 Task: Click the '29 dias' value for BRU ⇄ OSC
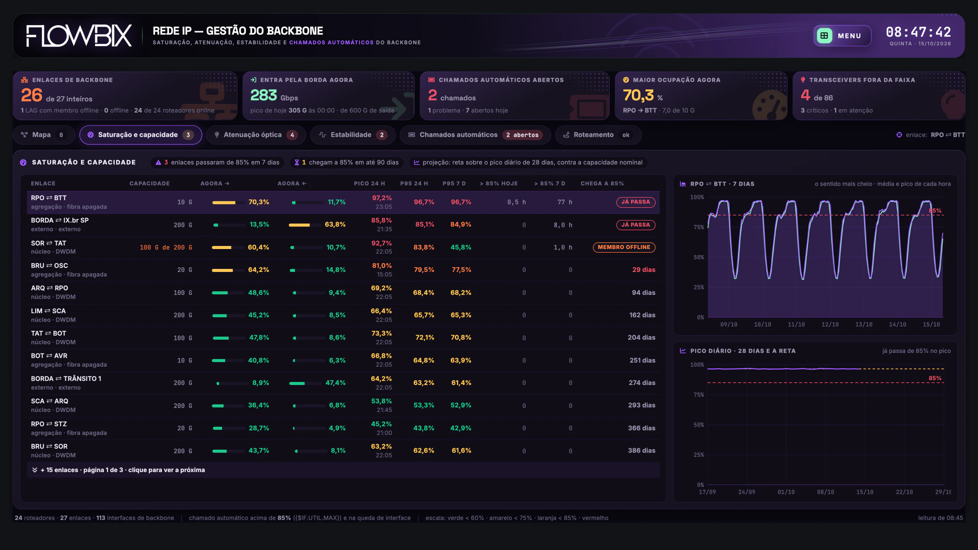click(643, 270)
